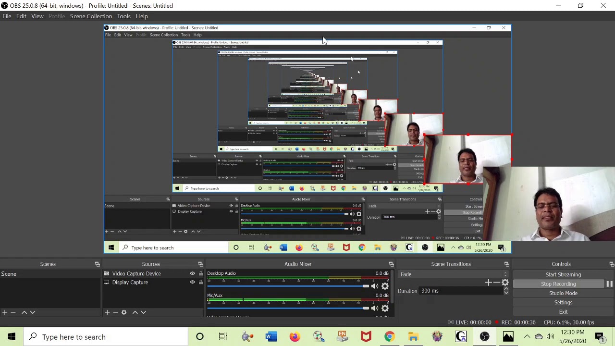The image size is (615, 346).
Task: Remove the selected source with the minus icon
Action: 115,312
